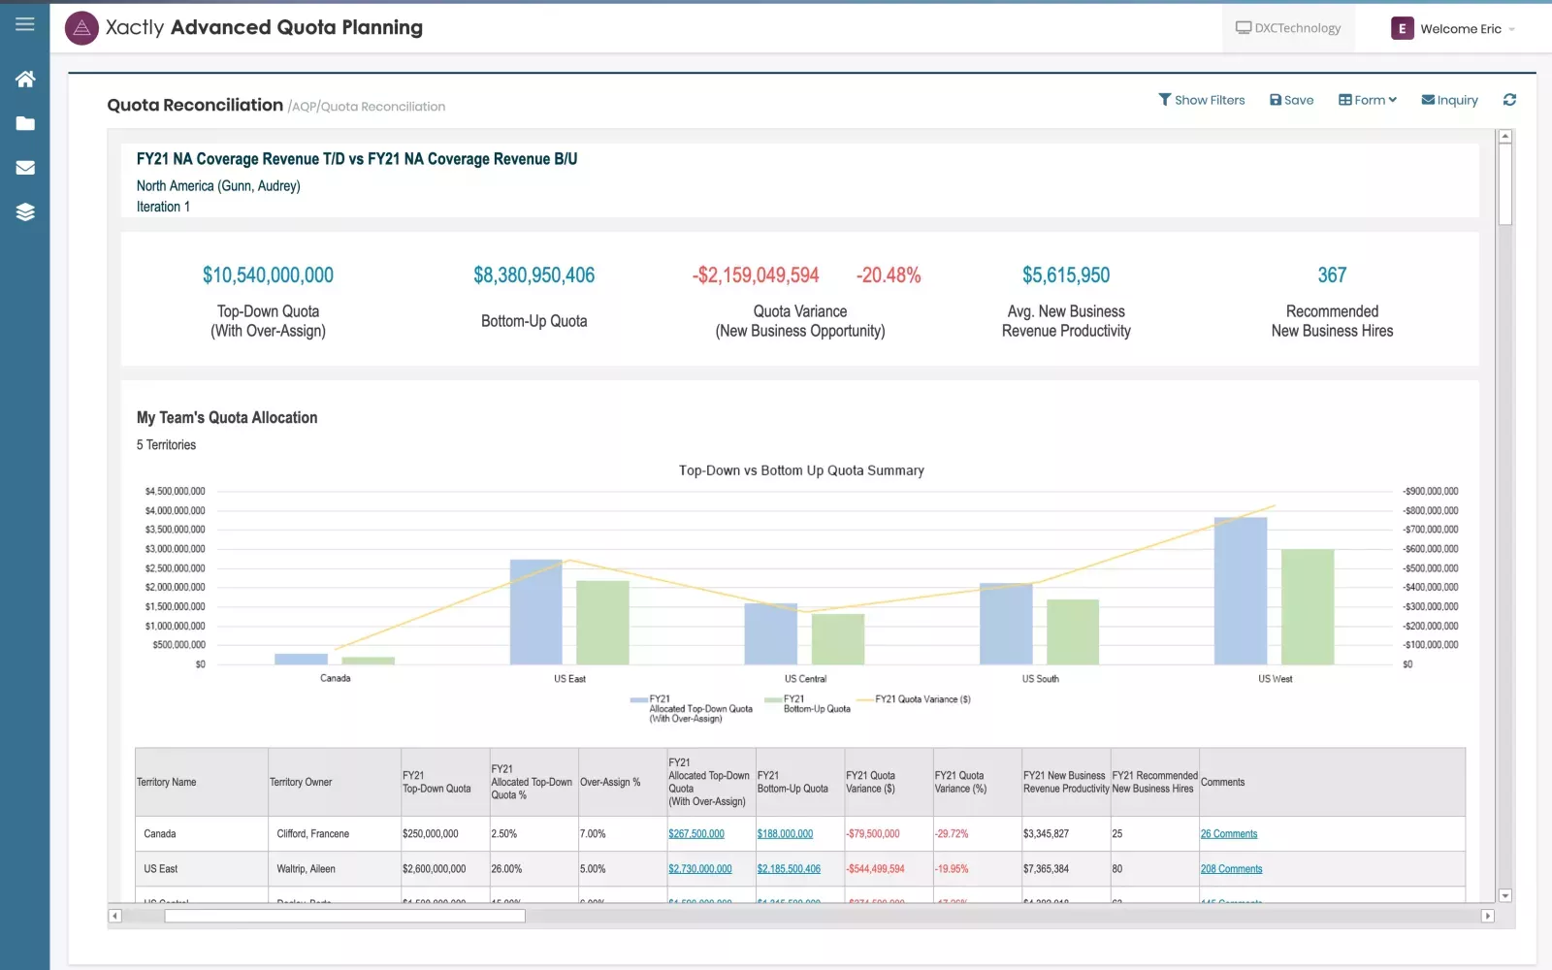
Task: Open the Inquiry option
Action: tap(1449, 100)
